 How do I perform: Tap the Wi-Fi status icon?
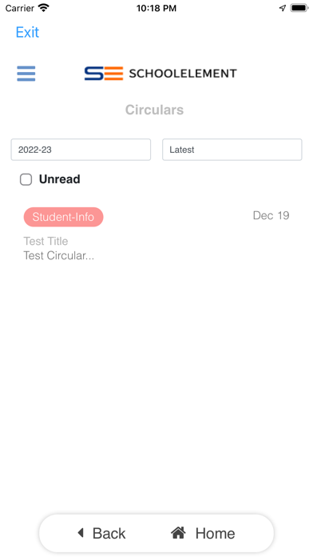click(44, 8)
